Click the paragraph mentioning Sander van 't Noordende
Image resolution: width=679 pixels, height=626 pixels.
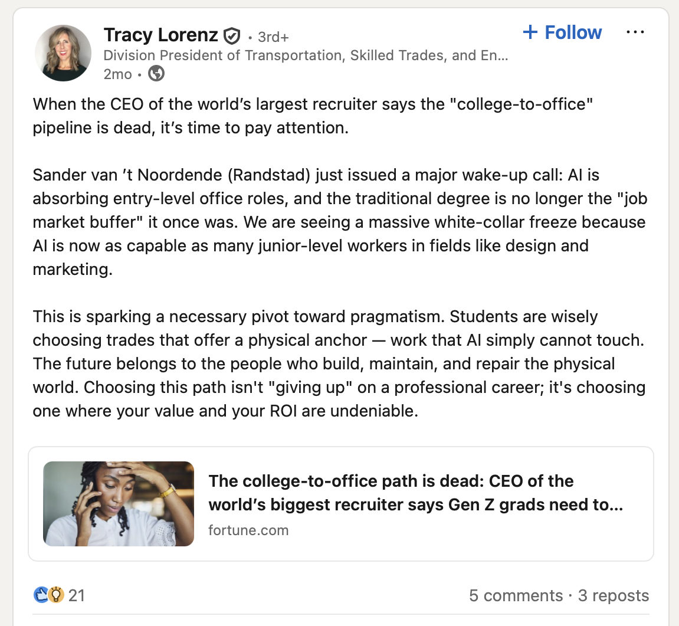point(339,222)
